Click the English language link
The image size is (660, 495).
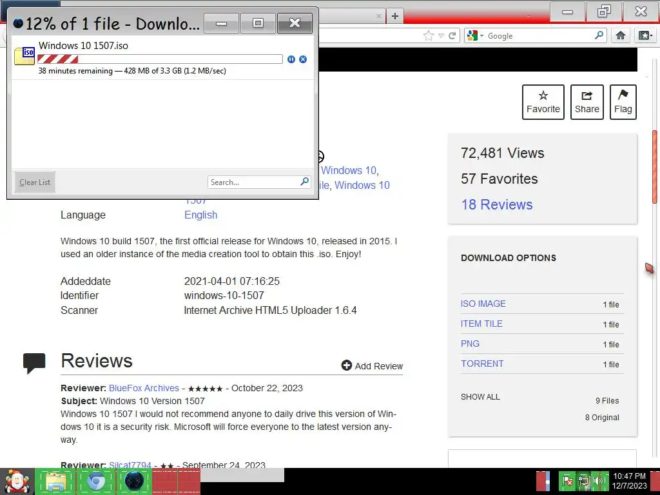coord(201,215)
